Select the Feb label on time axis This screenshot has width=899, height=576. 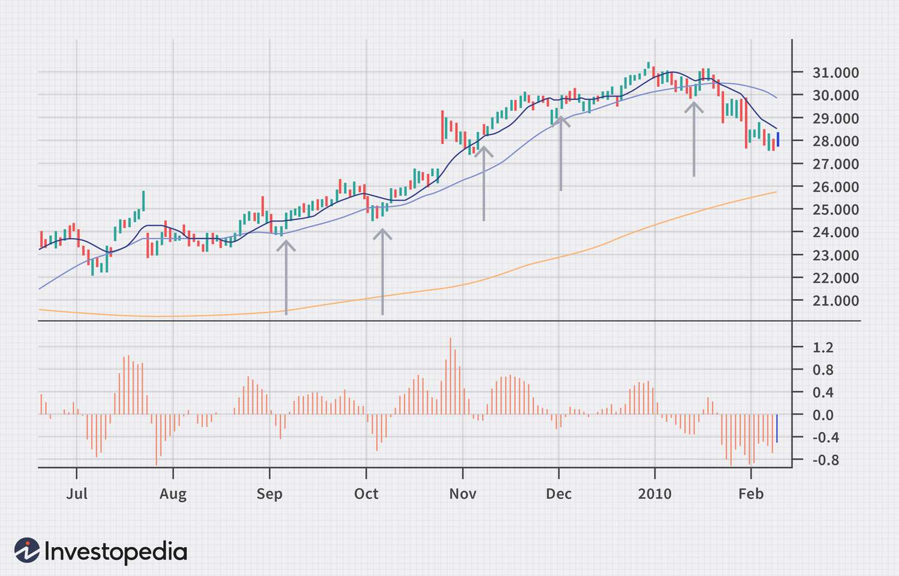[x=751, y=494]
